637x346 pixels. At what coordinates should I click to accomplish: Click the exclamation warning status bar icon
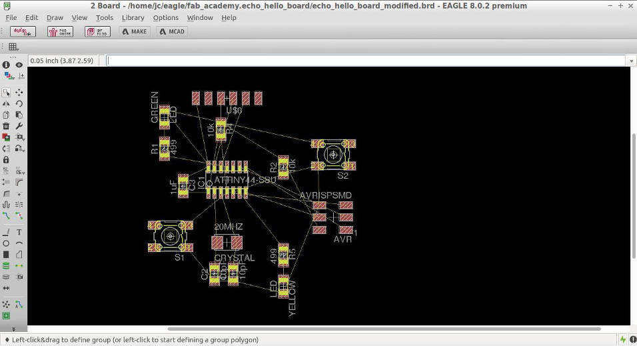coord(632,339)
